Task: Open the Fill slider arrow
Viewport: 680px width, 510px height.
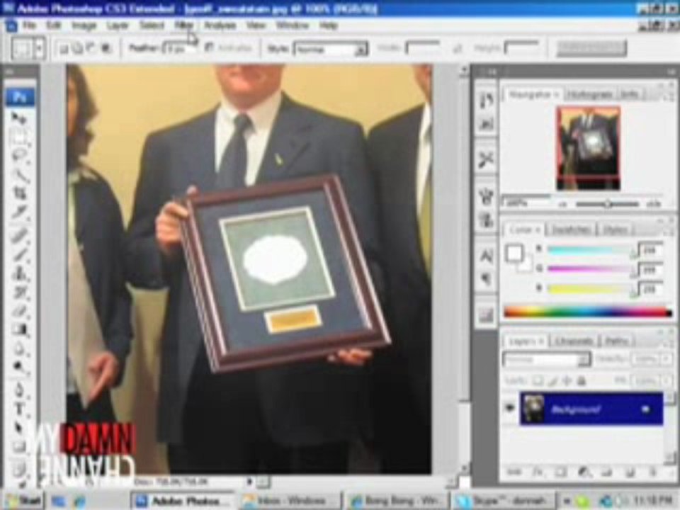Action: [667, 381]
